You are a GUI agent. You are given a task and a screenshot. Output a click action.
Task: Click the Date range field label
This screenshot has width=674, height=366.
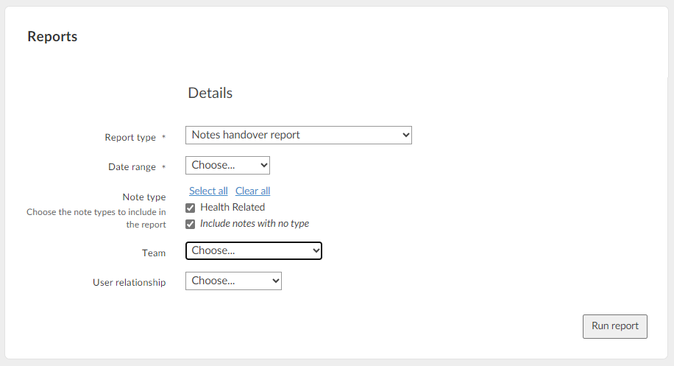coord(132,167)
